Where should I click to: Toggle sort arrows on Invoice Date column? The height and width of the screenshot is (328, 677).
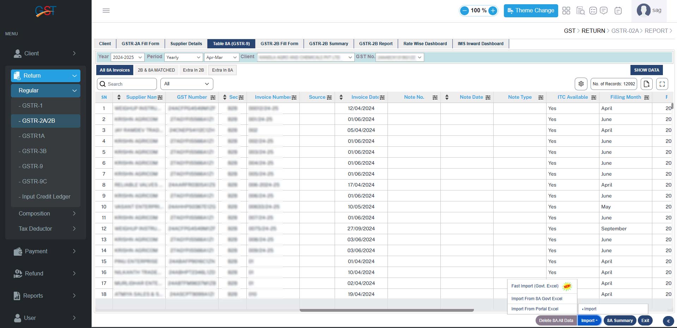click(341, 97)
